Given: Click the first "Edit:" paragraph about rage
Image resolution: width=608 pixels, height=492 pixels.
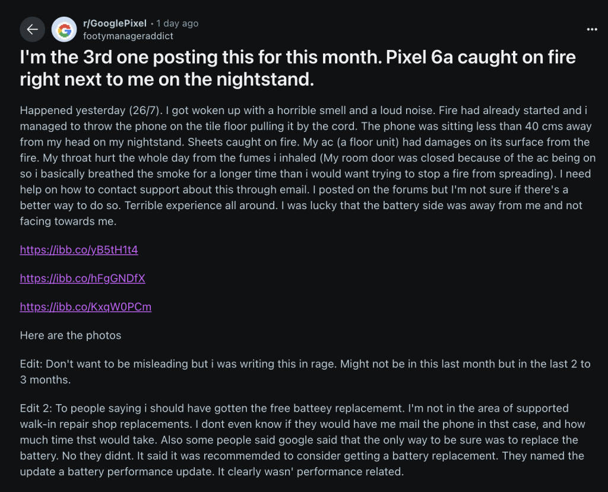Looking at the screenshot, I should 305,372.
